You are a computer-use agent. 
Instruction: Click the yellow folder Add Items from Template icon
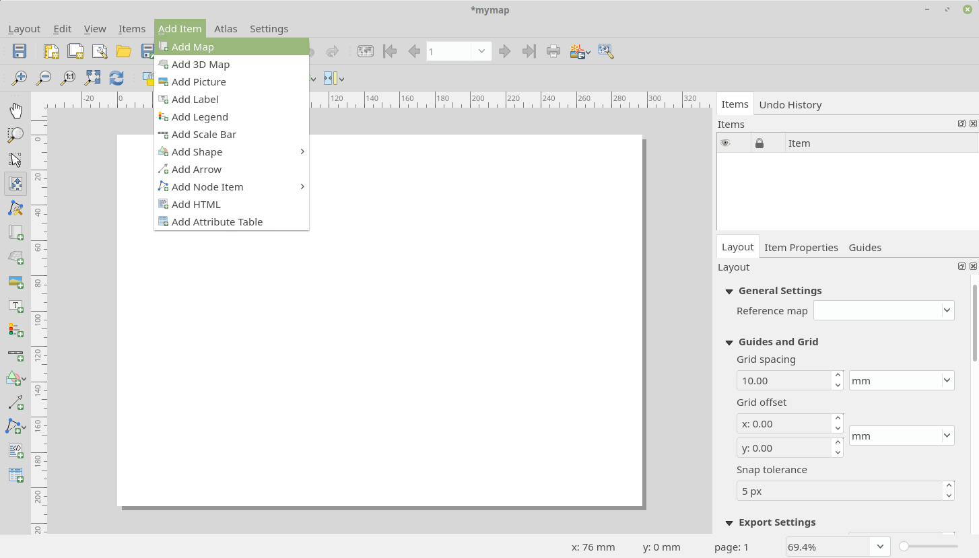pyautogui.click(x=123, y=51)
